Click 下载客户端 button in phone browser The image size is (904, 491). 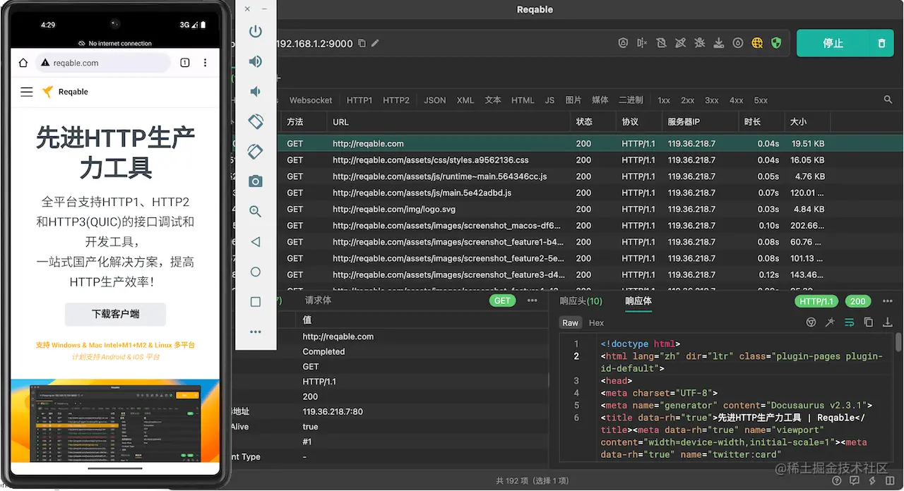(x=115, y=315)
